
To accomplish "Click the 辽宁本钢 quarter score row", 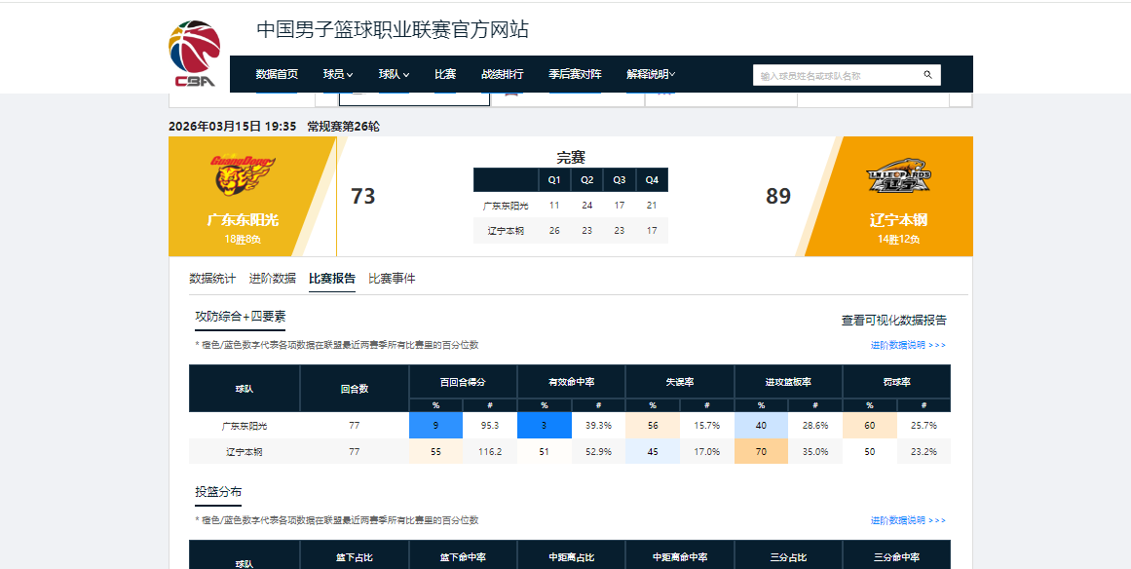I will [x=570, y=230].
